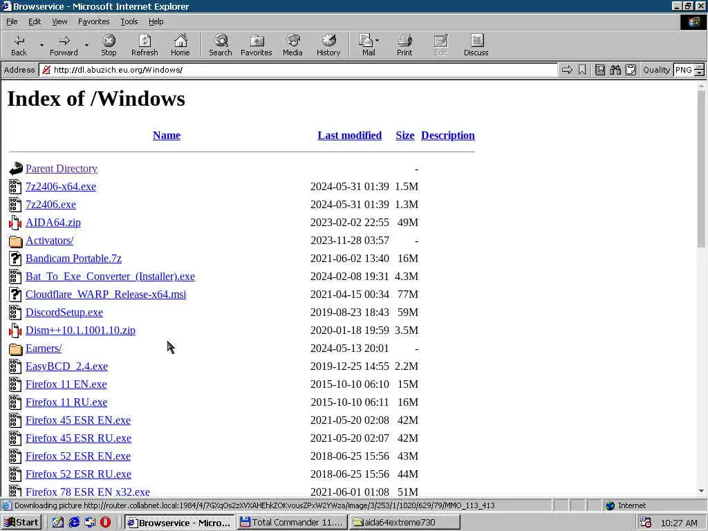This screenshot has width=708, height=531.
Task: Stop loading via the Stop icon
Action: [109, 45]
